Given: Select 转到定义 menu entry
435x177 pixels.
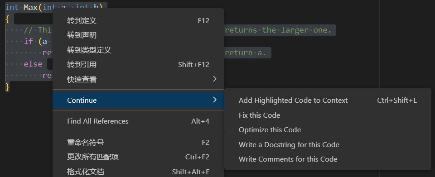Looking at the screenshot, I should [x=138, y=21].
